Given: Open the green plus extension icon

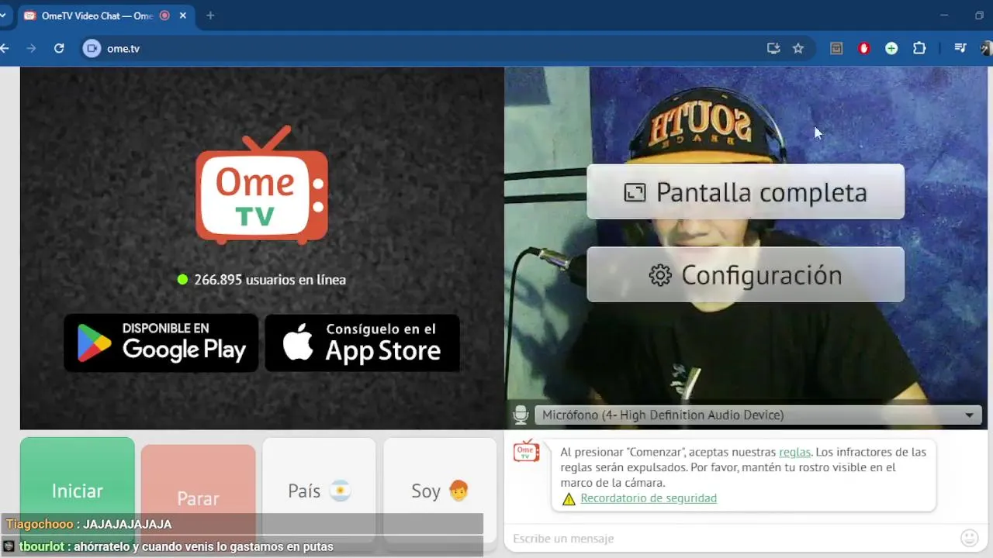Looking at the screenshot, I should click(x=891, y=48).
